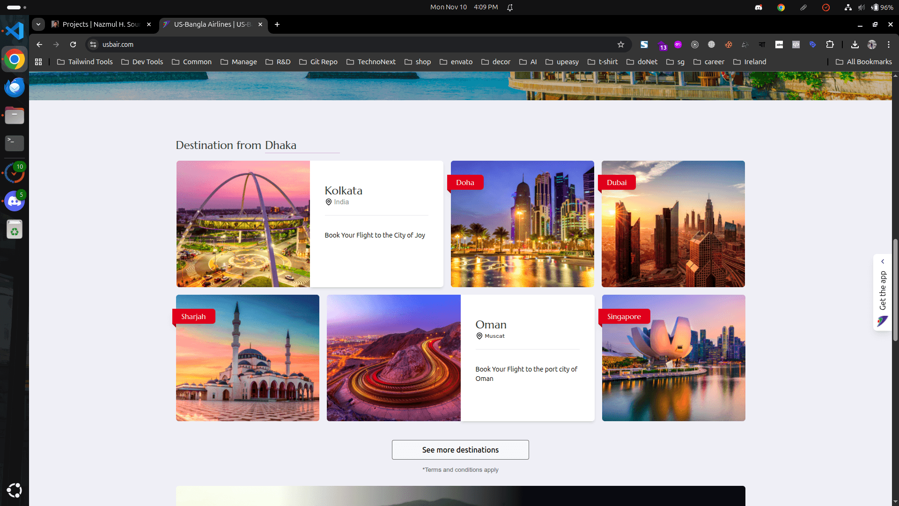Open the globe extension icon in toolbar
899x506 pixels.
[x=712, y=45]
